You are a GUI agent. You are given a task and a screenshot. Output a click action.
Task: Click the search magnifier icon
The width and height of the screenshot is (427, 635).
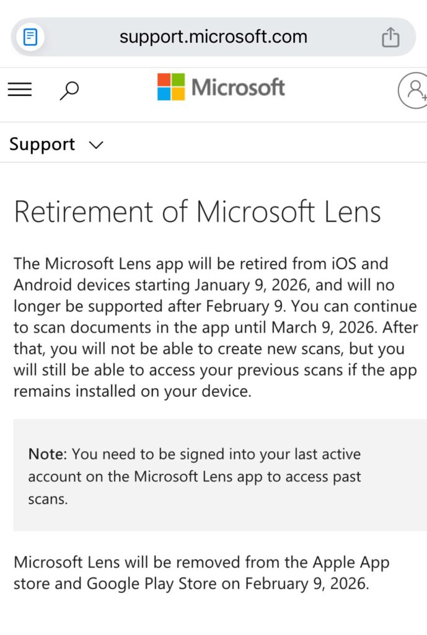coord(69,91)
